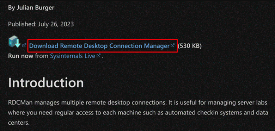Viewport: 275px width, 131px height.
Task: Click the computer download arrow icon
Action: tap(14, 42)
